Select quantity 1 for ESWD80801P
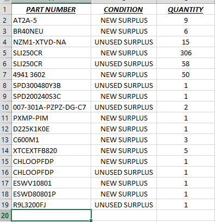The height and width of the screenshot is (222, 215). point(186,194)
